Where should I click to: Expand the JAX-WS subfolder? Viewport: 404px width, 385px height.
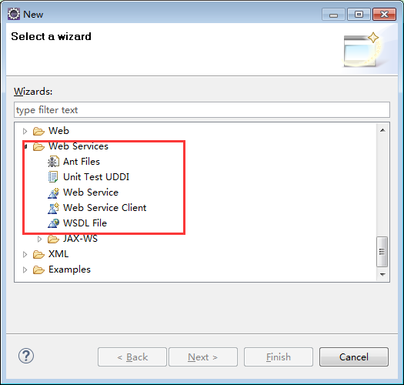[x=39, y=239]
